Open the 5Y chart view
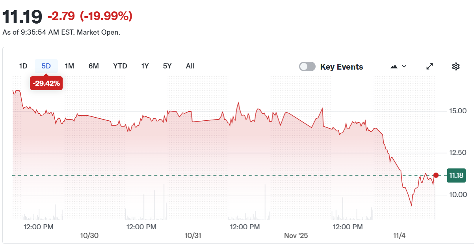Screen dimensions: 474x247 click(x=167, y=66)
